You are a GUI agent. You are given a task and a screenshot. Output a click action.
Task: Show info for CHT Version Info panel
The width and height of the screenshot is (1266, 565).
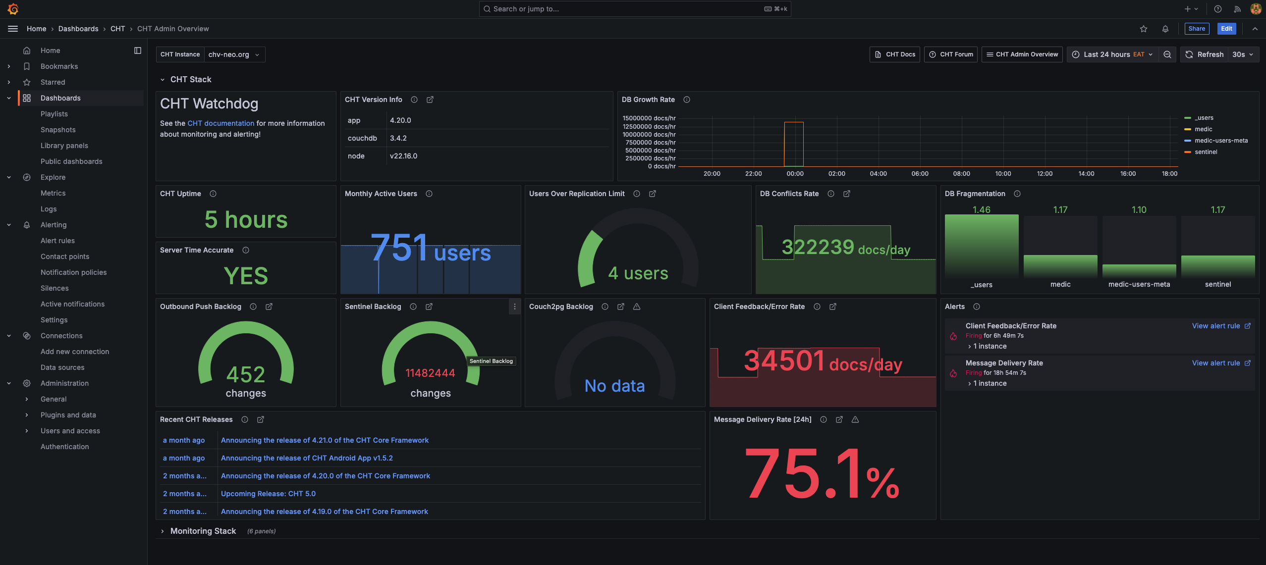(414, 100)
